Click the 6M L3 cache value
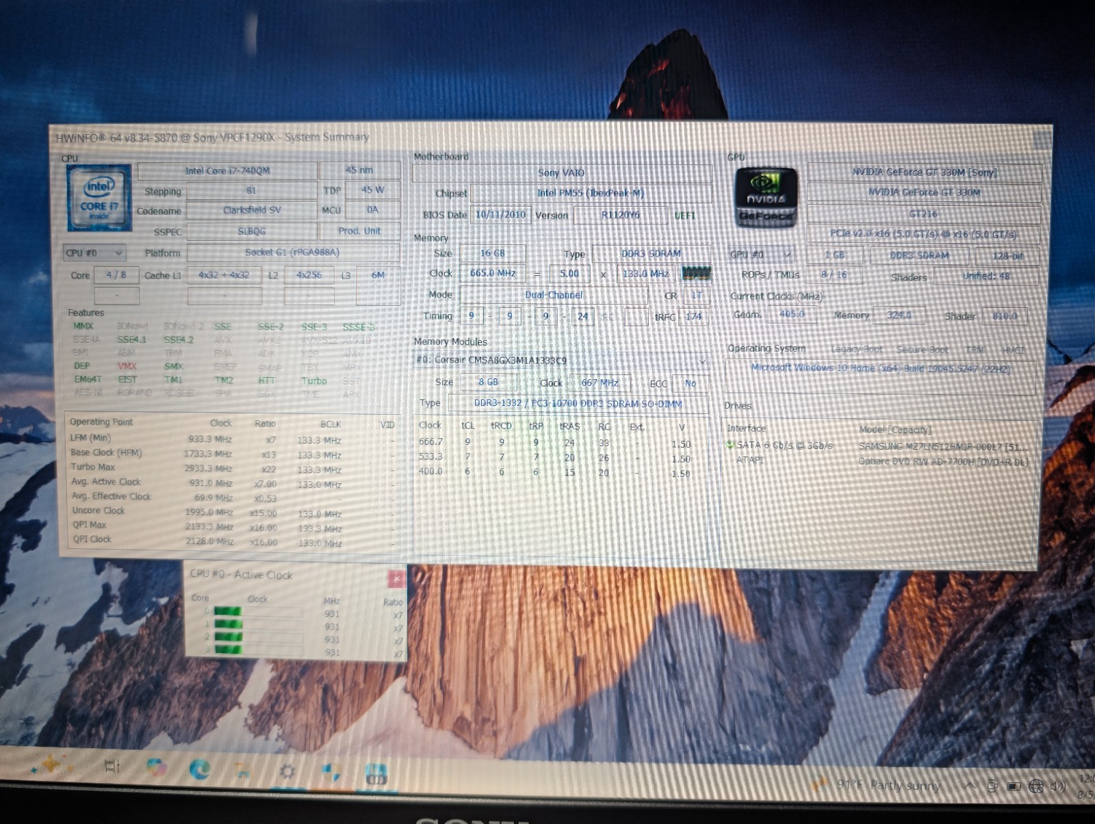Image resolution: width=1095 pixels, height=824 pixels. point(378,275)
